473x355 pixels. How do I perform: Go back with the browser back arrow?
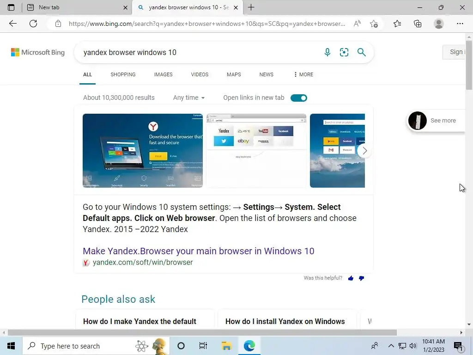[x=12, y=24]
